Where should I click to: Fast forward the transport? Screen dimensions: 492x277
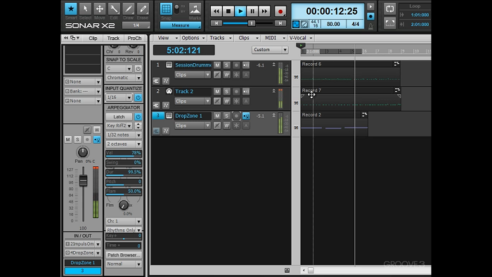(264, 12)
